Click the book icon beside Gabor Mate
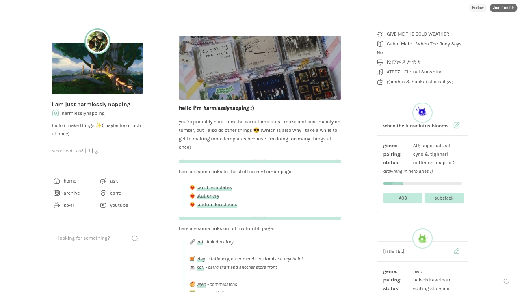 coord(380,44)
